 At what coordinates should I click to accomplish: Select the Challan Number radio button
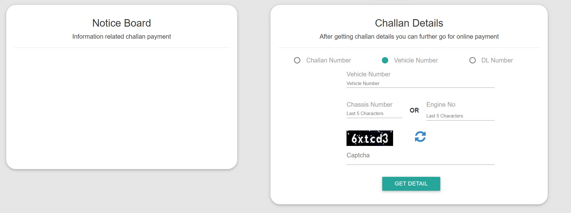pos(297,60)
